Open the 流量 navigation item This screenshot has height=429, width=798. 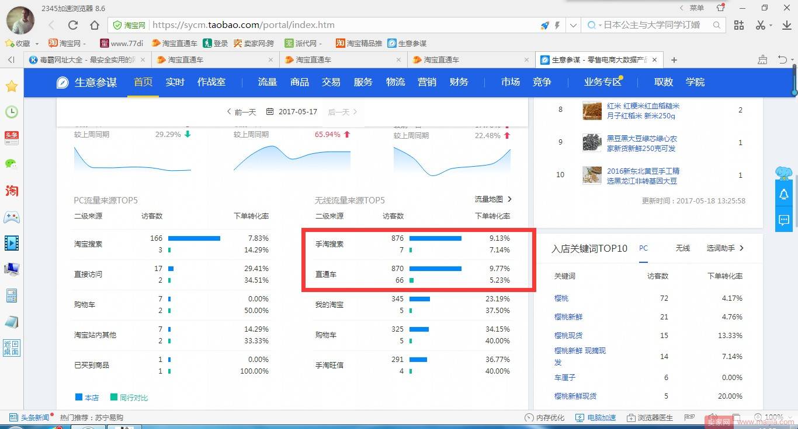pyautogui.click(x=268, y=82)
